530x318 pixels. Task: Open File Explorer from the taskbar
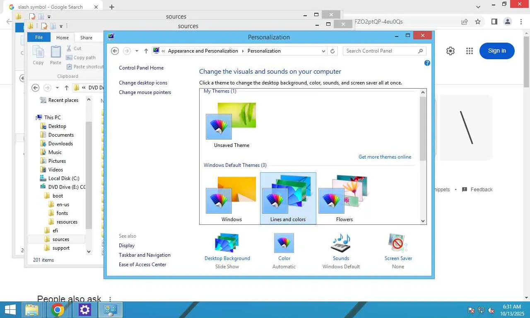32,310
